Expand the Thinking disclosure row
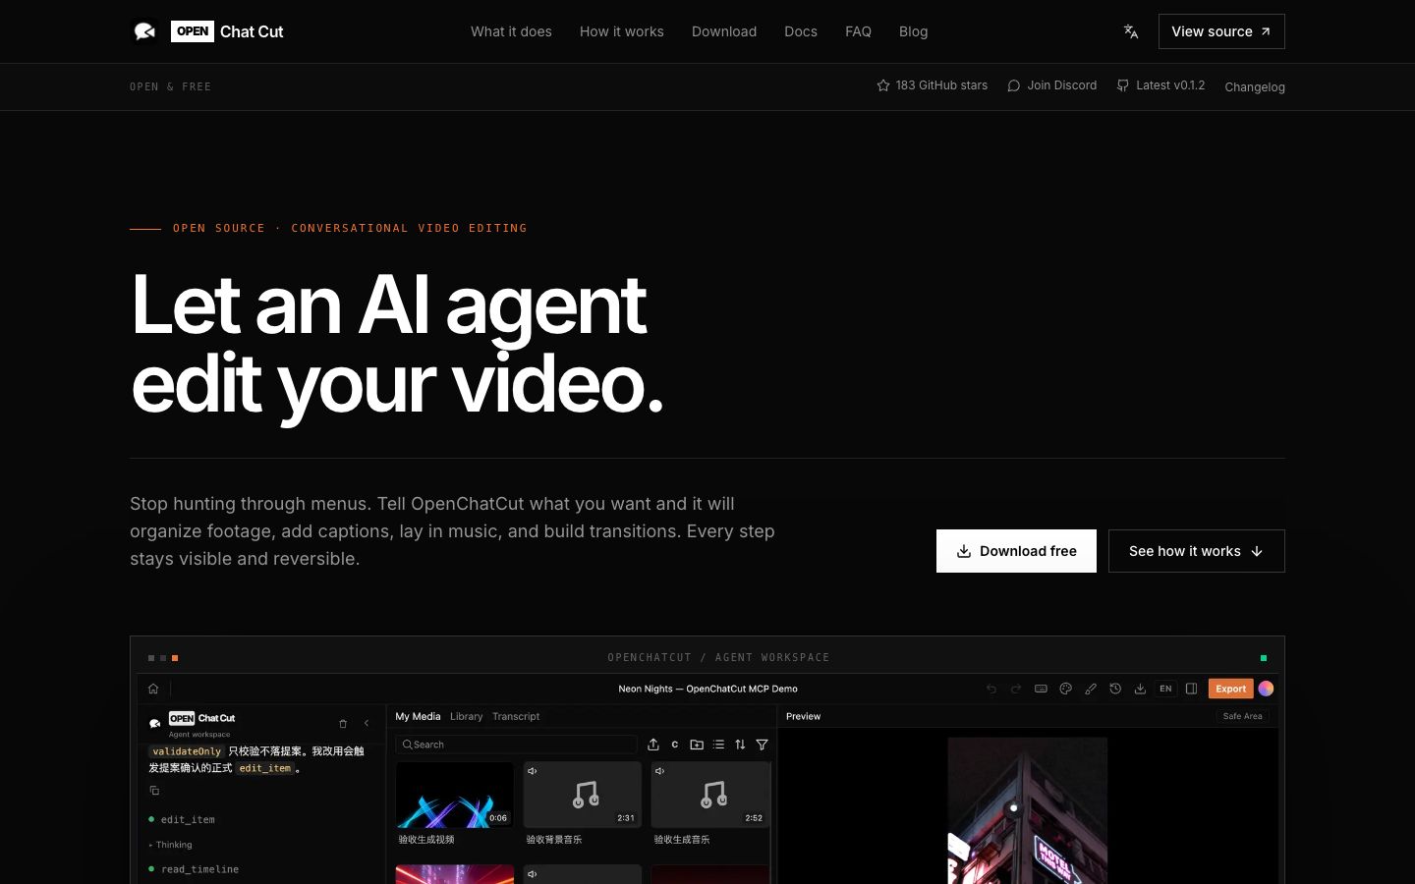 pos(171,845)
